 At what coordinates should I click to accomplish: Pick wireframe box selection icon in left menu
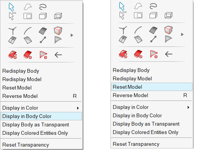point(58,16)
